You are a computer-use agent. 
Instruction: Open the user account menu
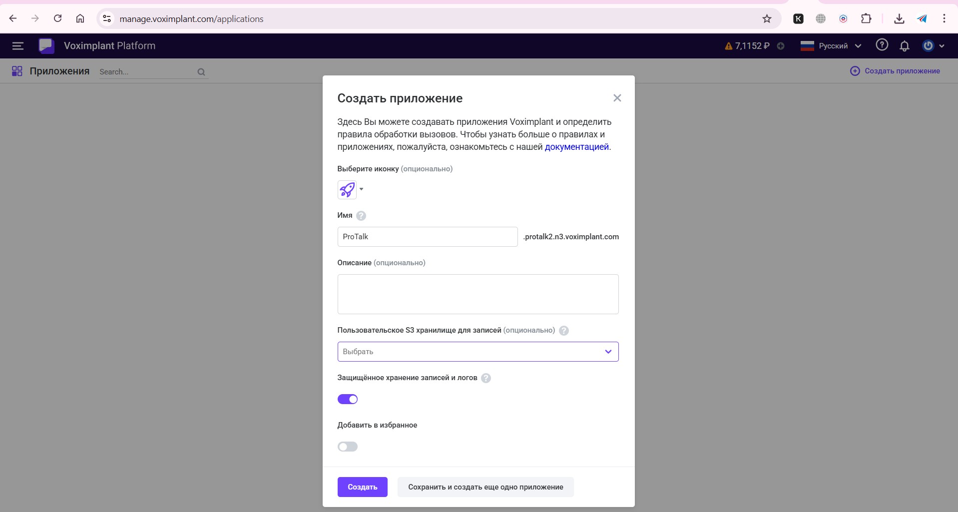click(933, 46)
